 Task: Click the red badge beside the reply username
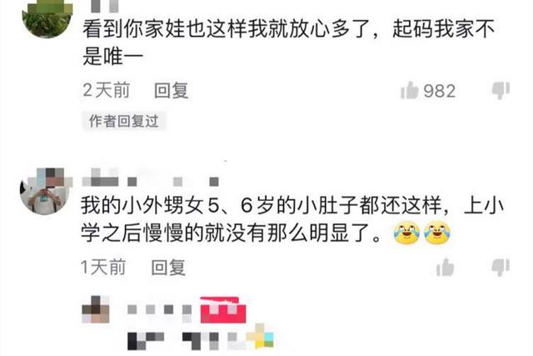pos(223,310)
